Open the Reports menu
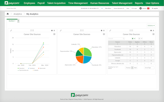Screen dimensions: 164x102 tap(139, 3)
